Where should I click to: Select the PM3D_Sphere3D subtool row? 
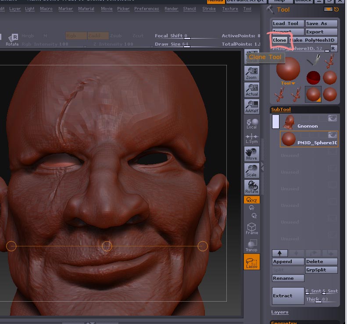point(309,139)
